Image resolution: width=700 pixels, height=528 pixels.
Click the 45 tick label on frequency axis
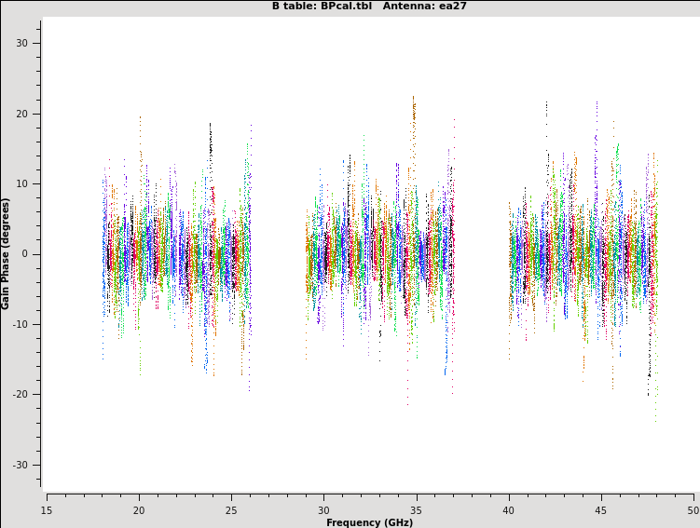pos(600,509)
